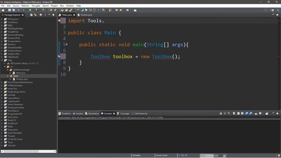This screenshot has width=281, height=158.
Task: Click the heap memory usage bar
Action: (x=211, y=155)
